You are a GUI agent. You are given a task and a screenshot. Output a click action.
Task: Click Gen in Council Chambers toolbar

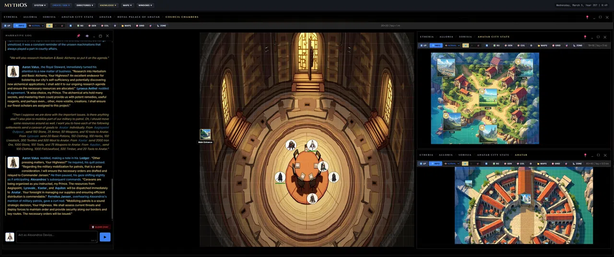[93, 25]
